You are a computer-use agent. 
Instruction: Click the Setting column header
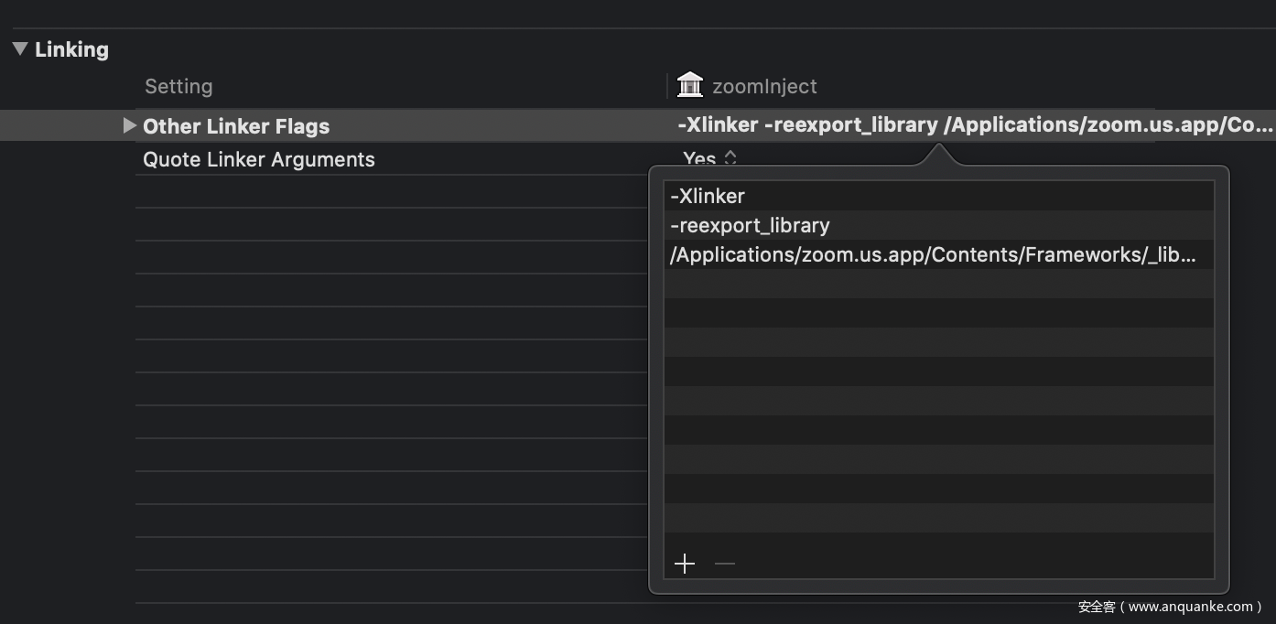[178, 86]
